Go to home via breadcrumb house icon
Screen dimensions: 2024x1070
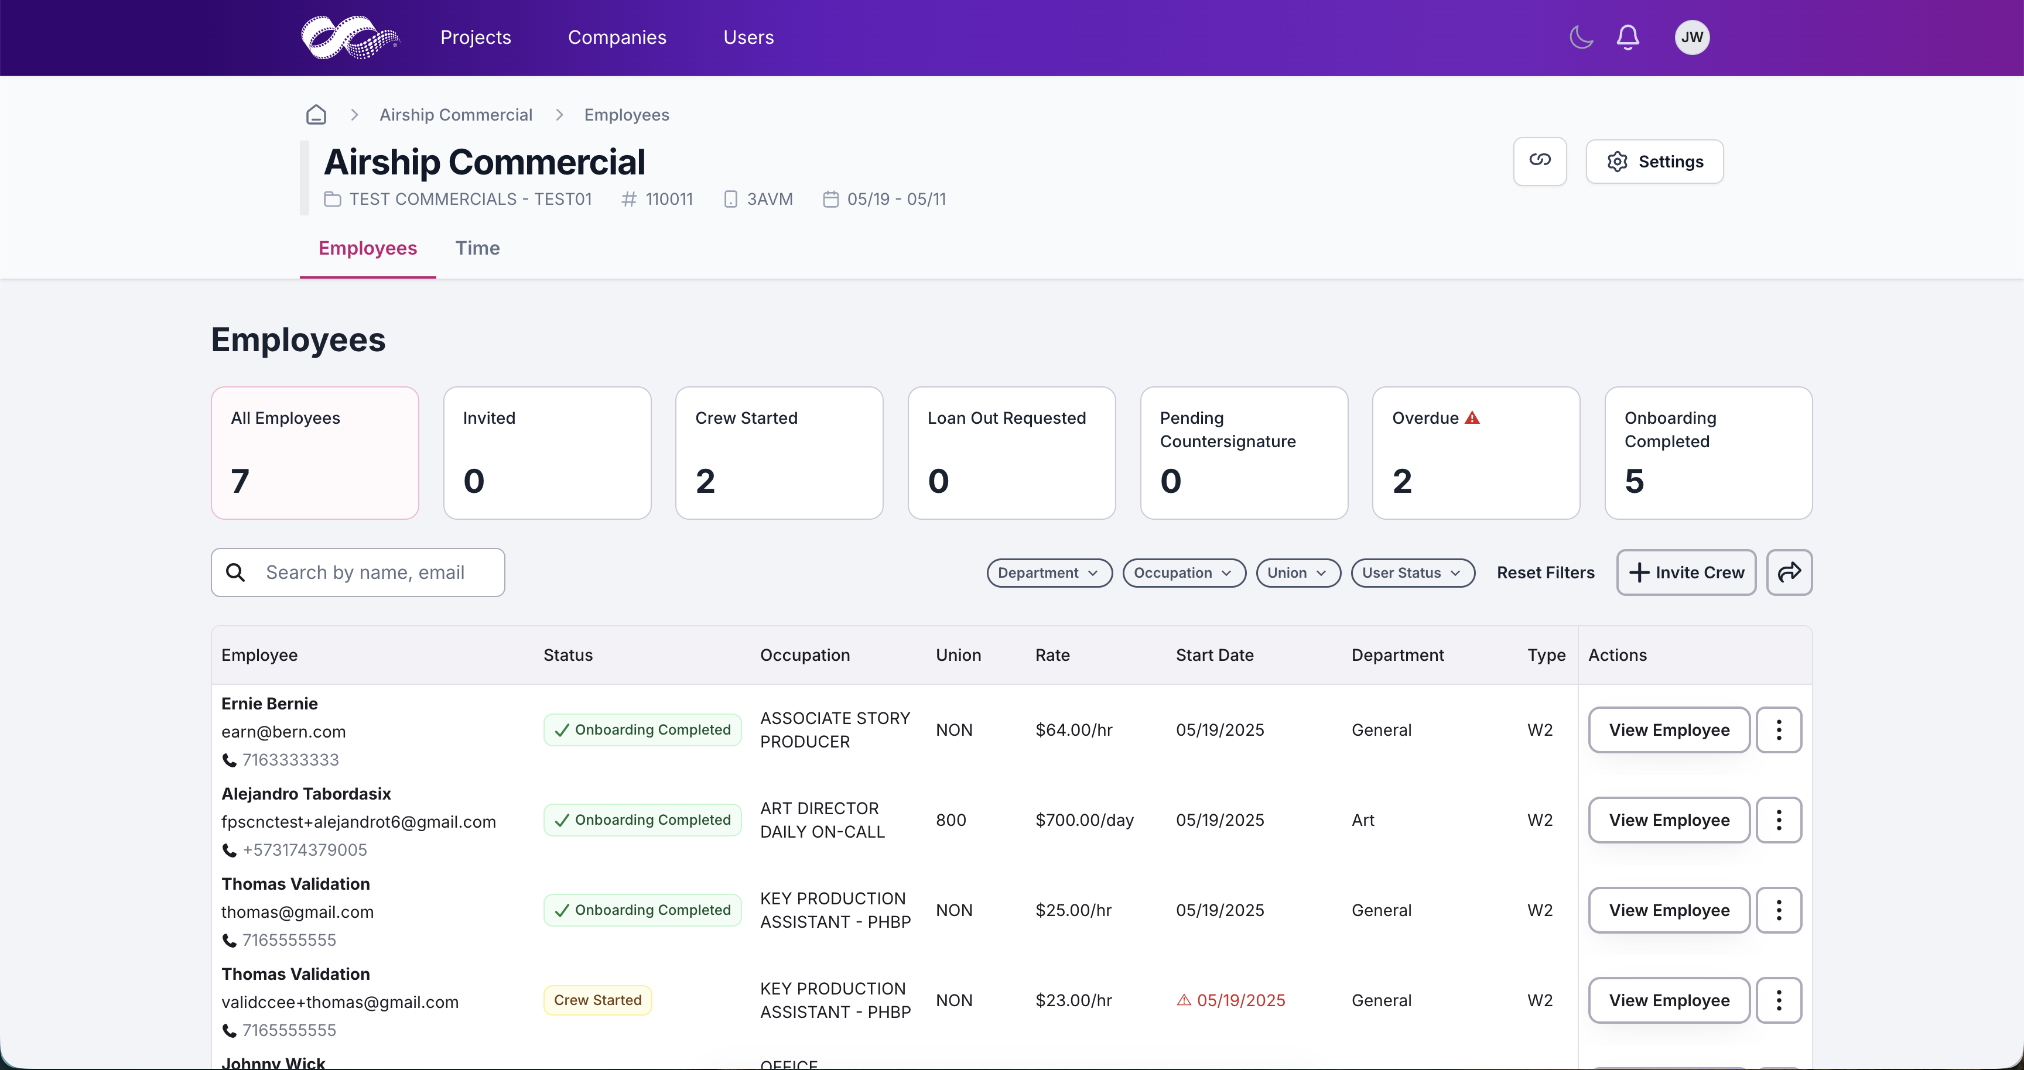click(x=316, y=115)
